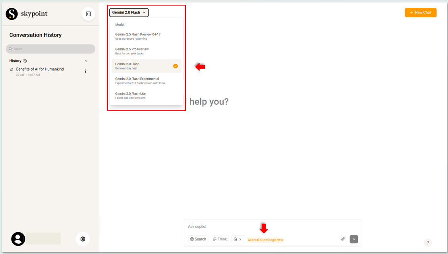Open three-dot menu for Benefits of AI chat
This screenshot has height=254, width=448.
click(85, 71)
